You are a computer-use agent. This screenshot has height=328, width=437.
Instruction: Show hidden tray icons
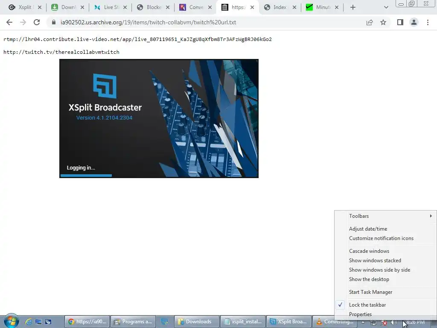363,322
